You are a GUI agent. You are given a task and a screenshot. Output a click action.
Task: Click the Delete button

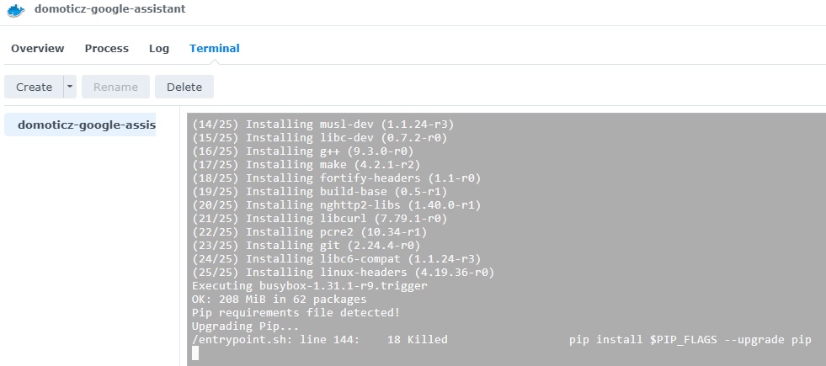point(184,87)
